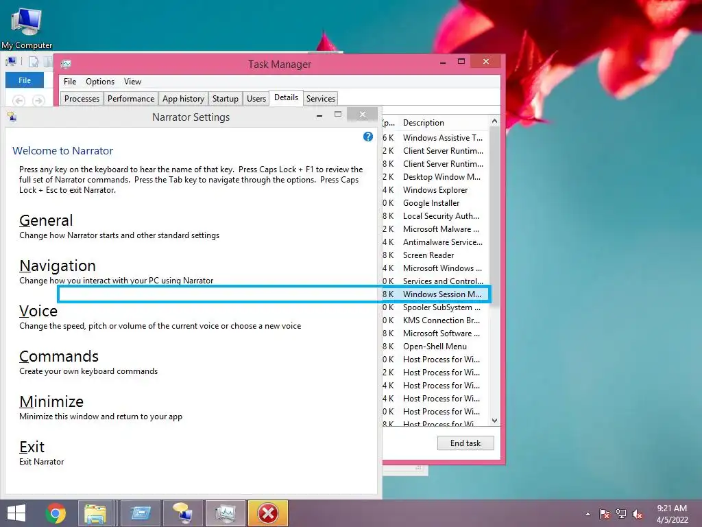702x527 pixels.
Task: Select Spooler SubSystem row
Action: pos(435,307)
